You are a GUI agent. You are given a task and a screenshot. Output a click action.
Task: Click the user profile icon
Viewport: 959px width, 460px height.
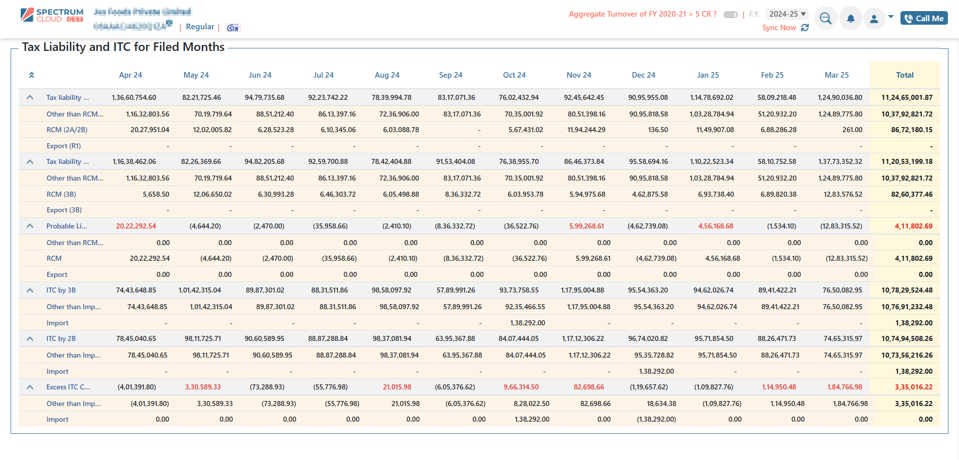click(x=874, y=18)
